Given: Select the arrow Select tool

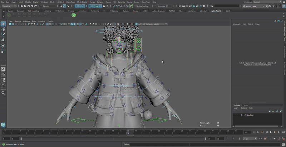Looking at the screenshot, I should (3, 24).
